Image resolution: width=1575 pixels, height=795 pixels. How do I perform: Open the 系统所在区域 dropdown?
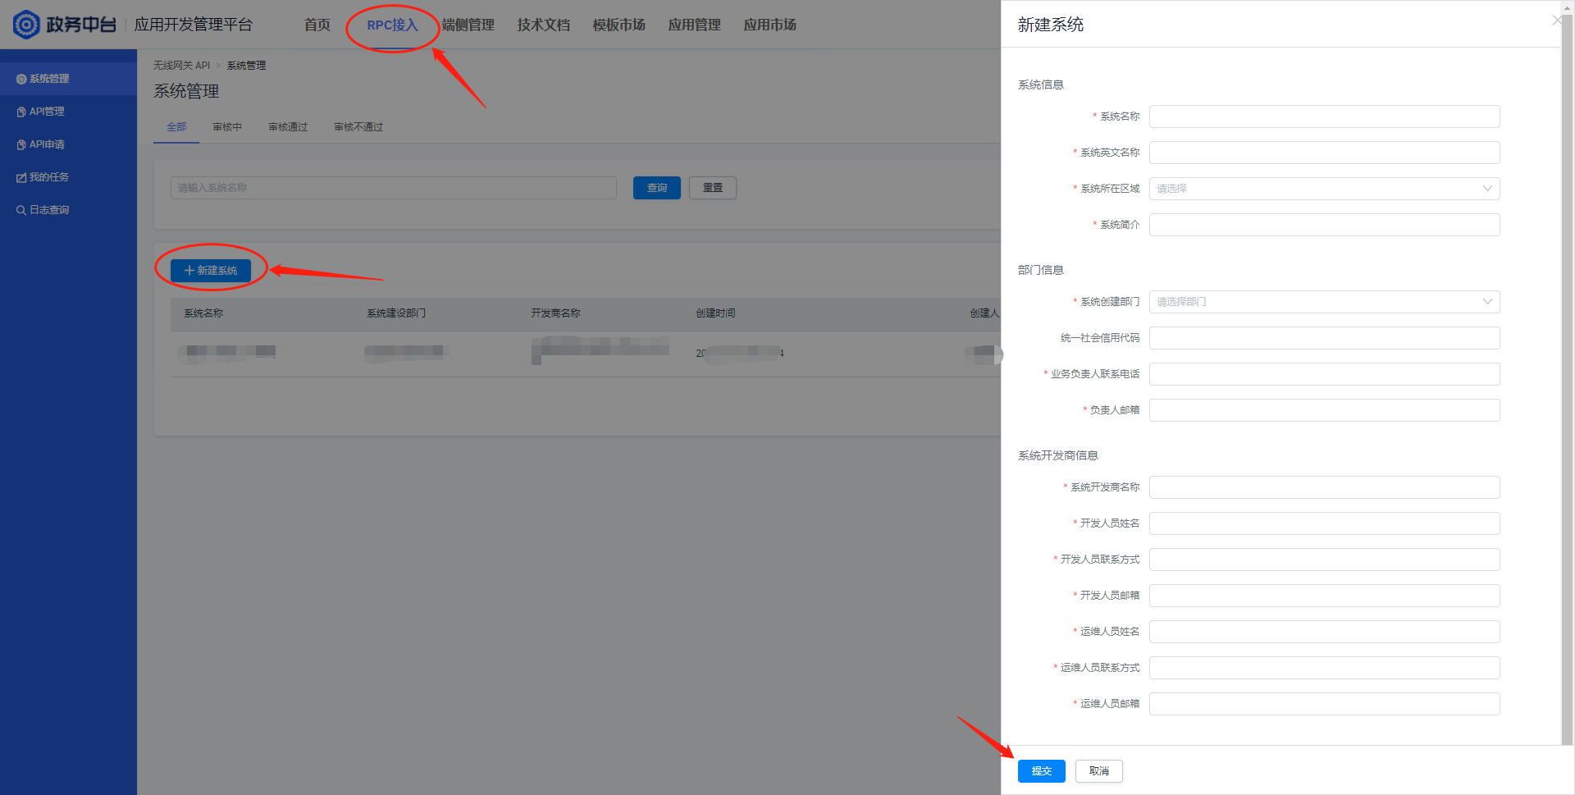coord(1324,189)
